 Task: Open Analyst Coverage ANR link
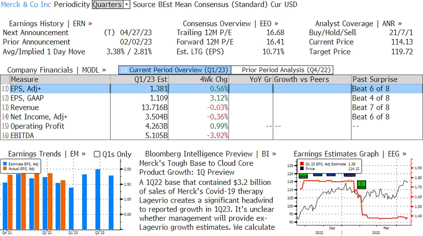pos(358,23)
